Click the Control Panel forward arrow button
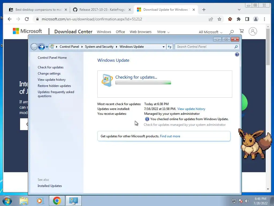Viewport: 274px width, 206px height. point(41,47)
